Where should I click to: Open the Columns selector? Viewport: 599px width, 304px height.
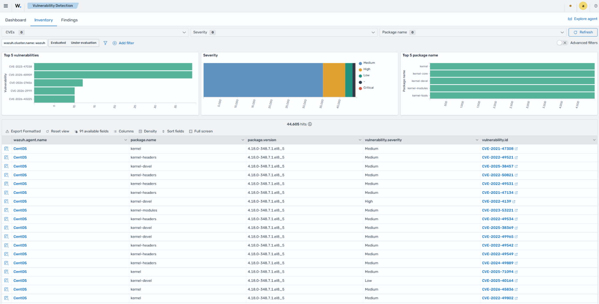click(x=123, y=131)
